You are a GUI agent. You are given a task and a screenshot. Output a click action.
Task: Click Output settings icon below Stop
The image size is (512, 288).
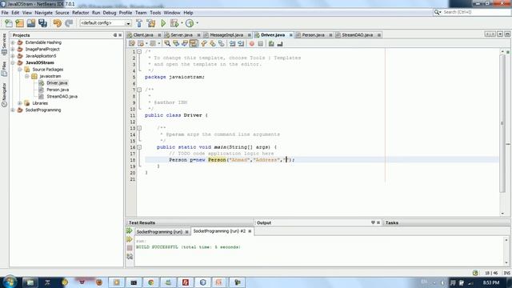(x=130, y=257)
